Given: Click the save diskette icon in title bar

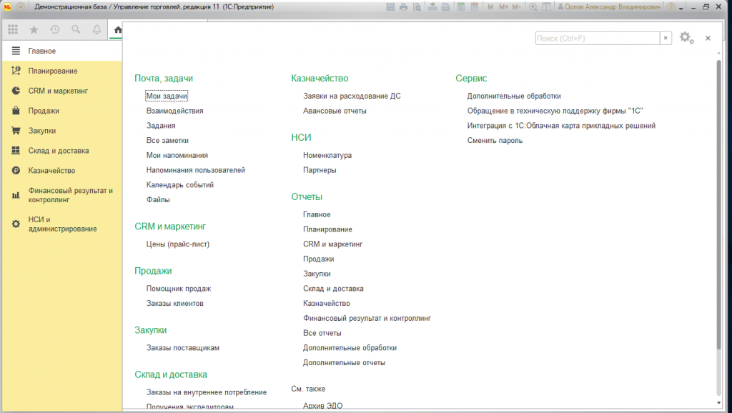Looking at the screenshot, I should (x=390, y=7).
